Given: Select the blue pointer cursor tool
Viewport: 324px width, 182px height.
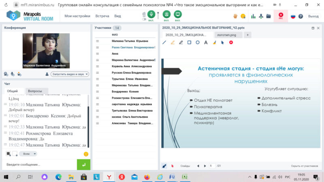Looking at the screenshot, I should click(222, 42).
